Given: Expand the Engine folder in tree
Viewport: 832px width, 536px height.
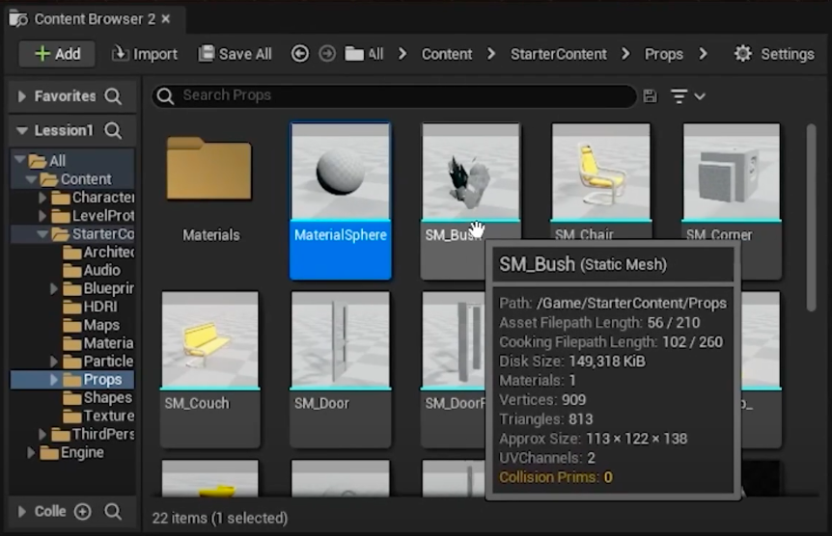Looking at the screenshot, I should click(32, 452).
